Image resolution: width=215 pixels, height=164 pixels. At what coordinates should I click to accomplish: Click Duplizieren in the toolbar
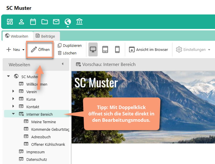(x=70, y=46)
